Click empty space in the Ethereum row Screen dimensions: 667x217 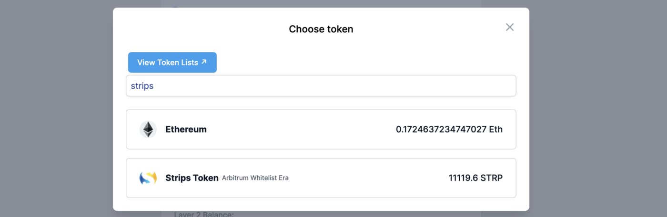click(300, 129)
